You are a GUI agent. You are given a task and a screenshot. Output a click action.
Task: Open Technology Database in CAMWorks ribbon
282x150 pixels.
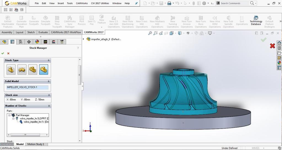(256, 21)
